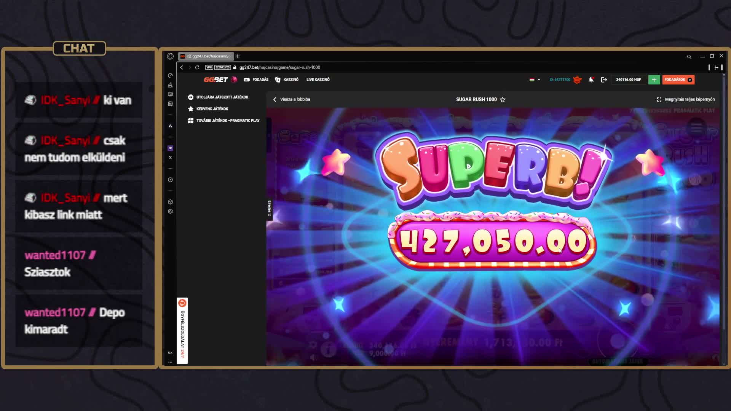The width and height of the screenshot is (731, 411).
Task: Open X (Twitter) panel in sidebar
Action: click(x=170, y=158)
